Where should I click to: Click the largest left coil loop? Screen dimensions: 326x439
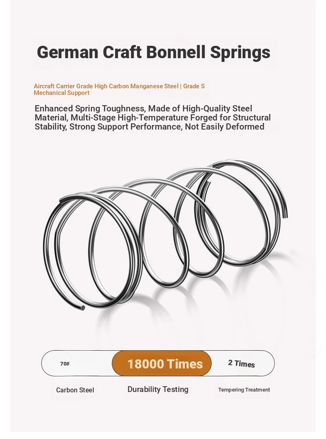[x=92, y=252]
